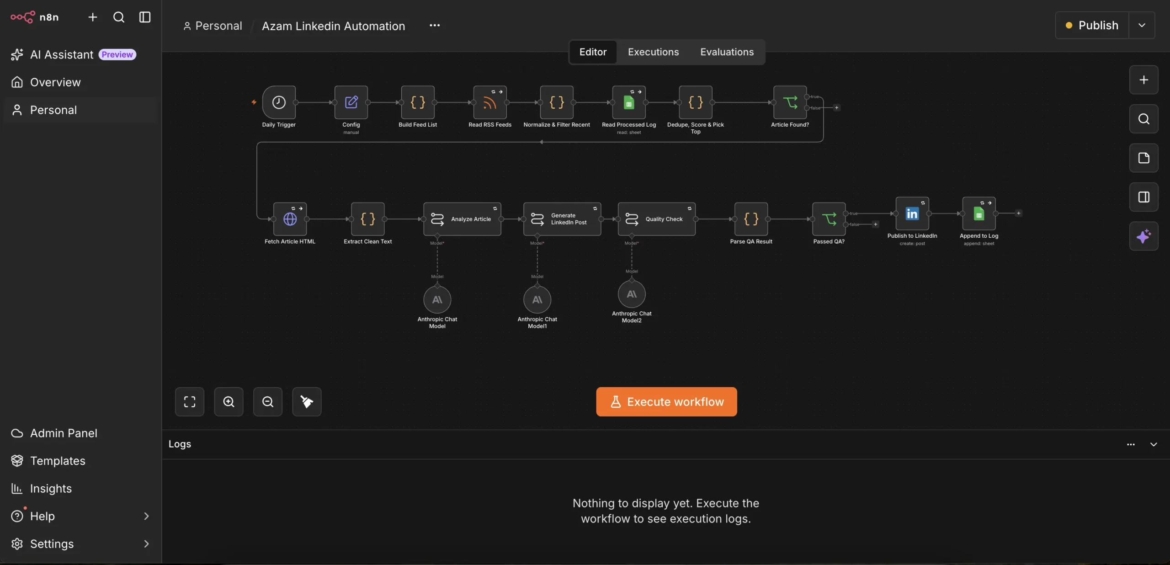Viewport: 1170px width, 565px height.
Task: Add a node with the canvas plus button
Action: click(1144, 80)
